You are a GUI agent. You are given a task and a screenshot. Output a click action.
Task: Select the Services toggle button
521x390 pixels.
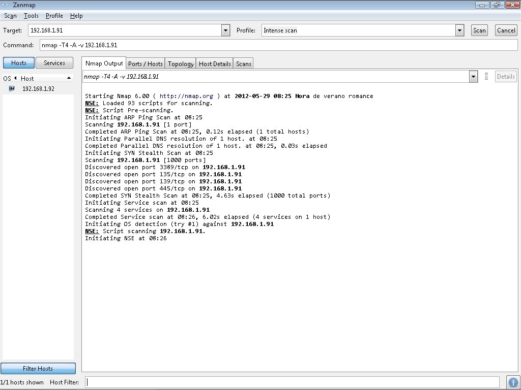pos(54,62)
